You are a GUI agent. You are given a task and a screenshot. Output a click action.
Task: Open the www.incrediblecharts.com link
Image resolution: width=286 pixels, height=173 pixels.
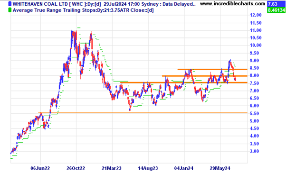(x=233, y=4)
